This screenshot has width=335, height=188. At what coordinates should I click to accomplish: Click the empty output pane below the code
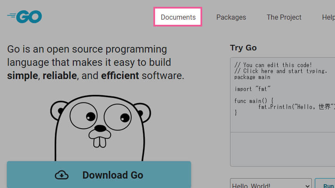point(282,149)
